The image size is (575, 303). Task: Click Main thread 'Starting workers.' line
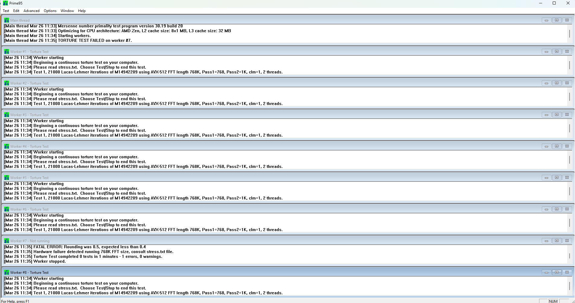[x=47, y=36]
